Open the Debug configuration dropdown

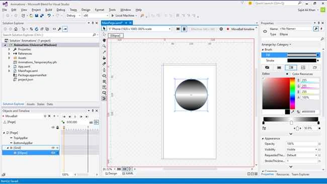pos(73,16)
